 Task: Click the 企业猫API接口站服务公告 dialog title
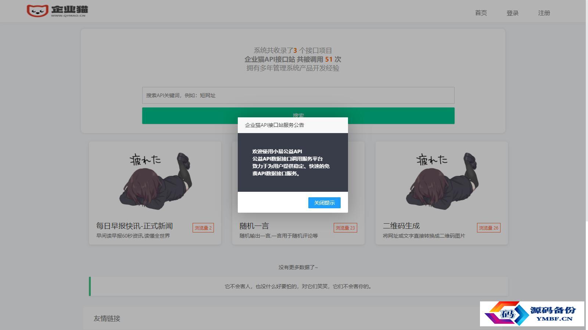(x=275, y=125)
